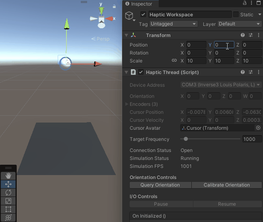Toggle the Static checkbox
This screenshot has height=222, width=263.
tap(236, 14)
